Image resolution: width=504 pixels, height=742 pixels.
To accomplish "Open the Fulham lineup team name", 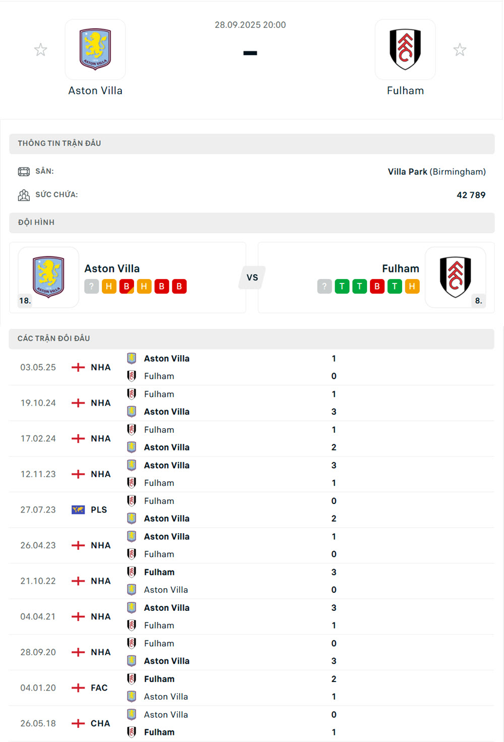I will 400,268.
